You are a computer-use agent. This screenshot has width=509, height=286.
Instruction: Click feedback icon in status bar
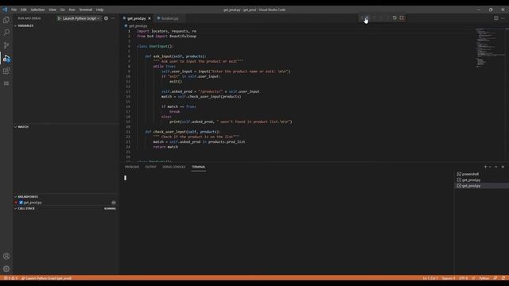[495, 278]
